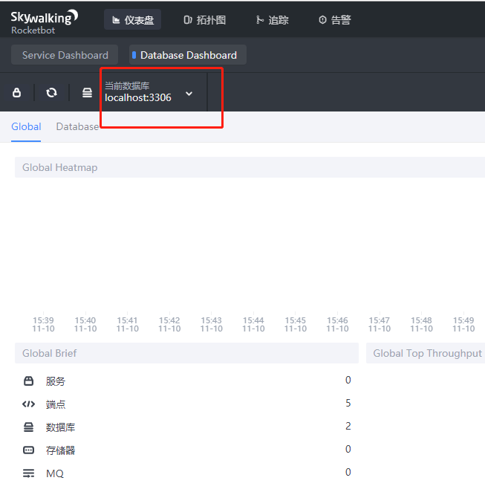Click the Skywalking Rocketbot logo
The image size is (485, 495).
click(x=44, y=22)
